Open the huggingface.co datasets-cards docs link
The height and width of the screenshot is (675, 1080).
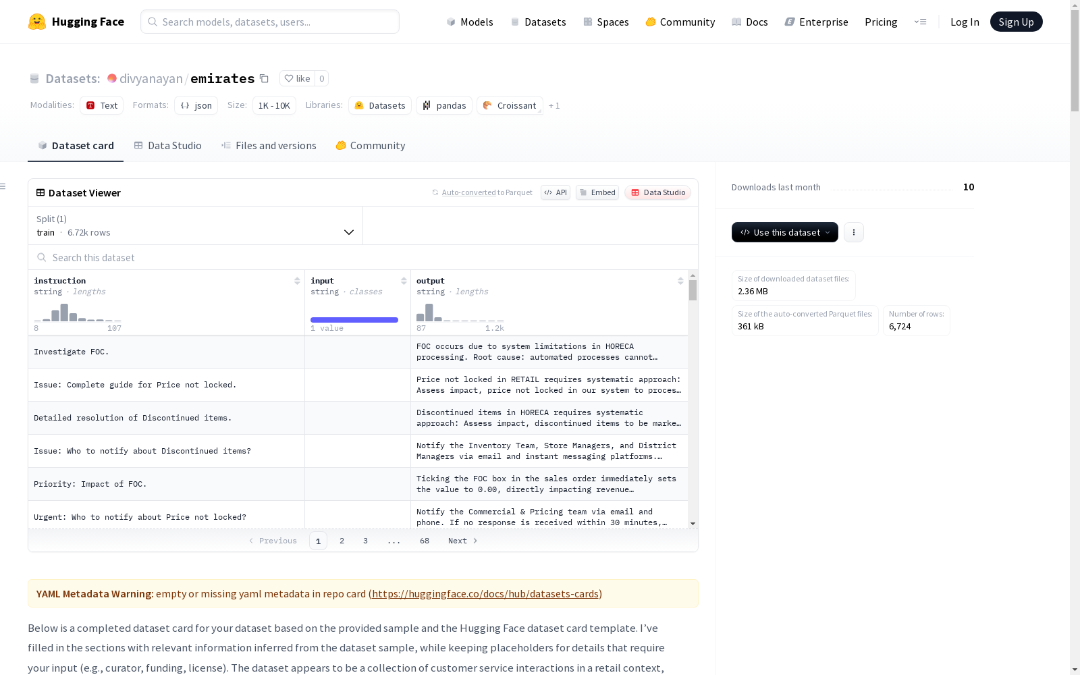[x=485, y=594]
